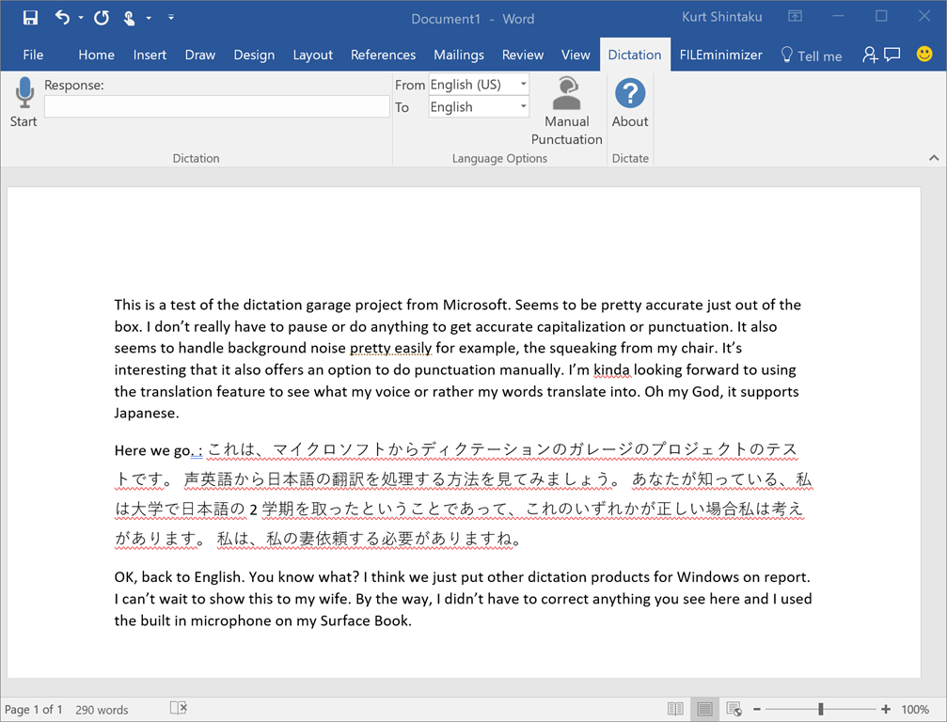Open the Share person icon

tap(870, 55)
